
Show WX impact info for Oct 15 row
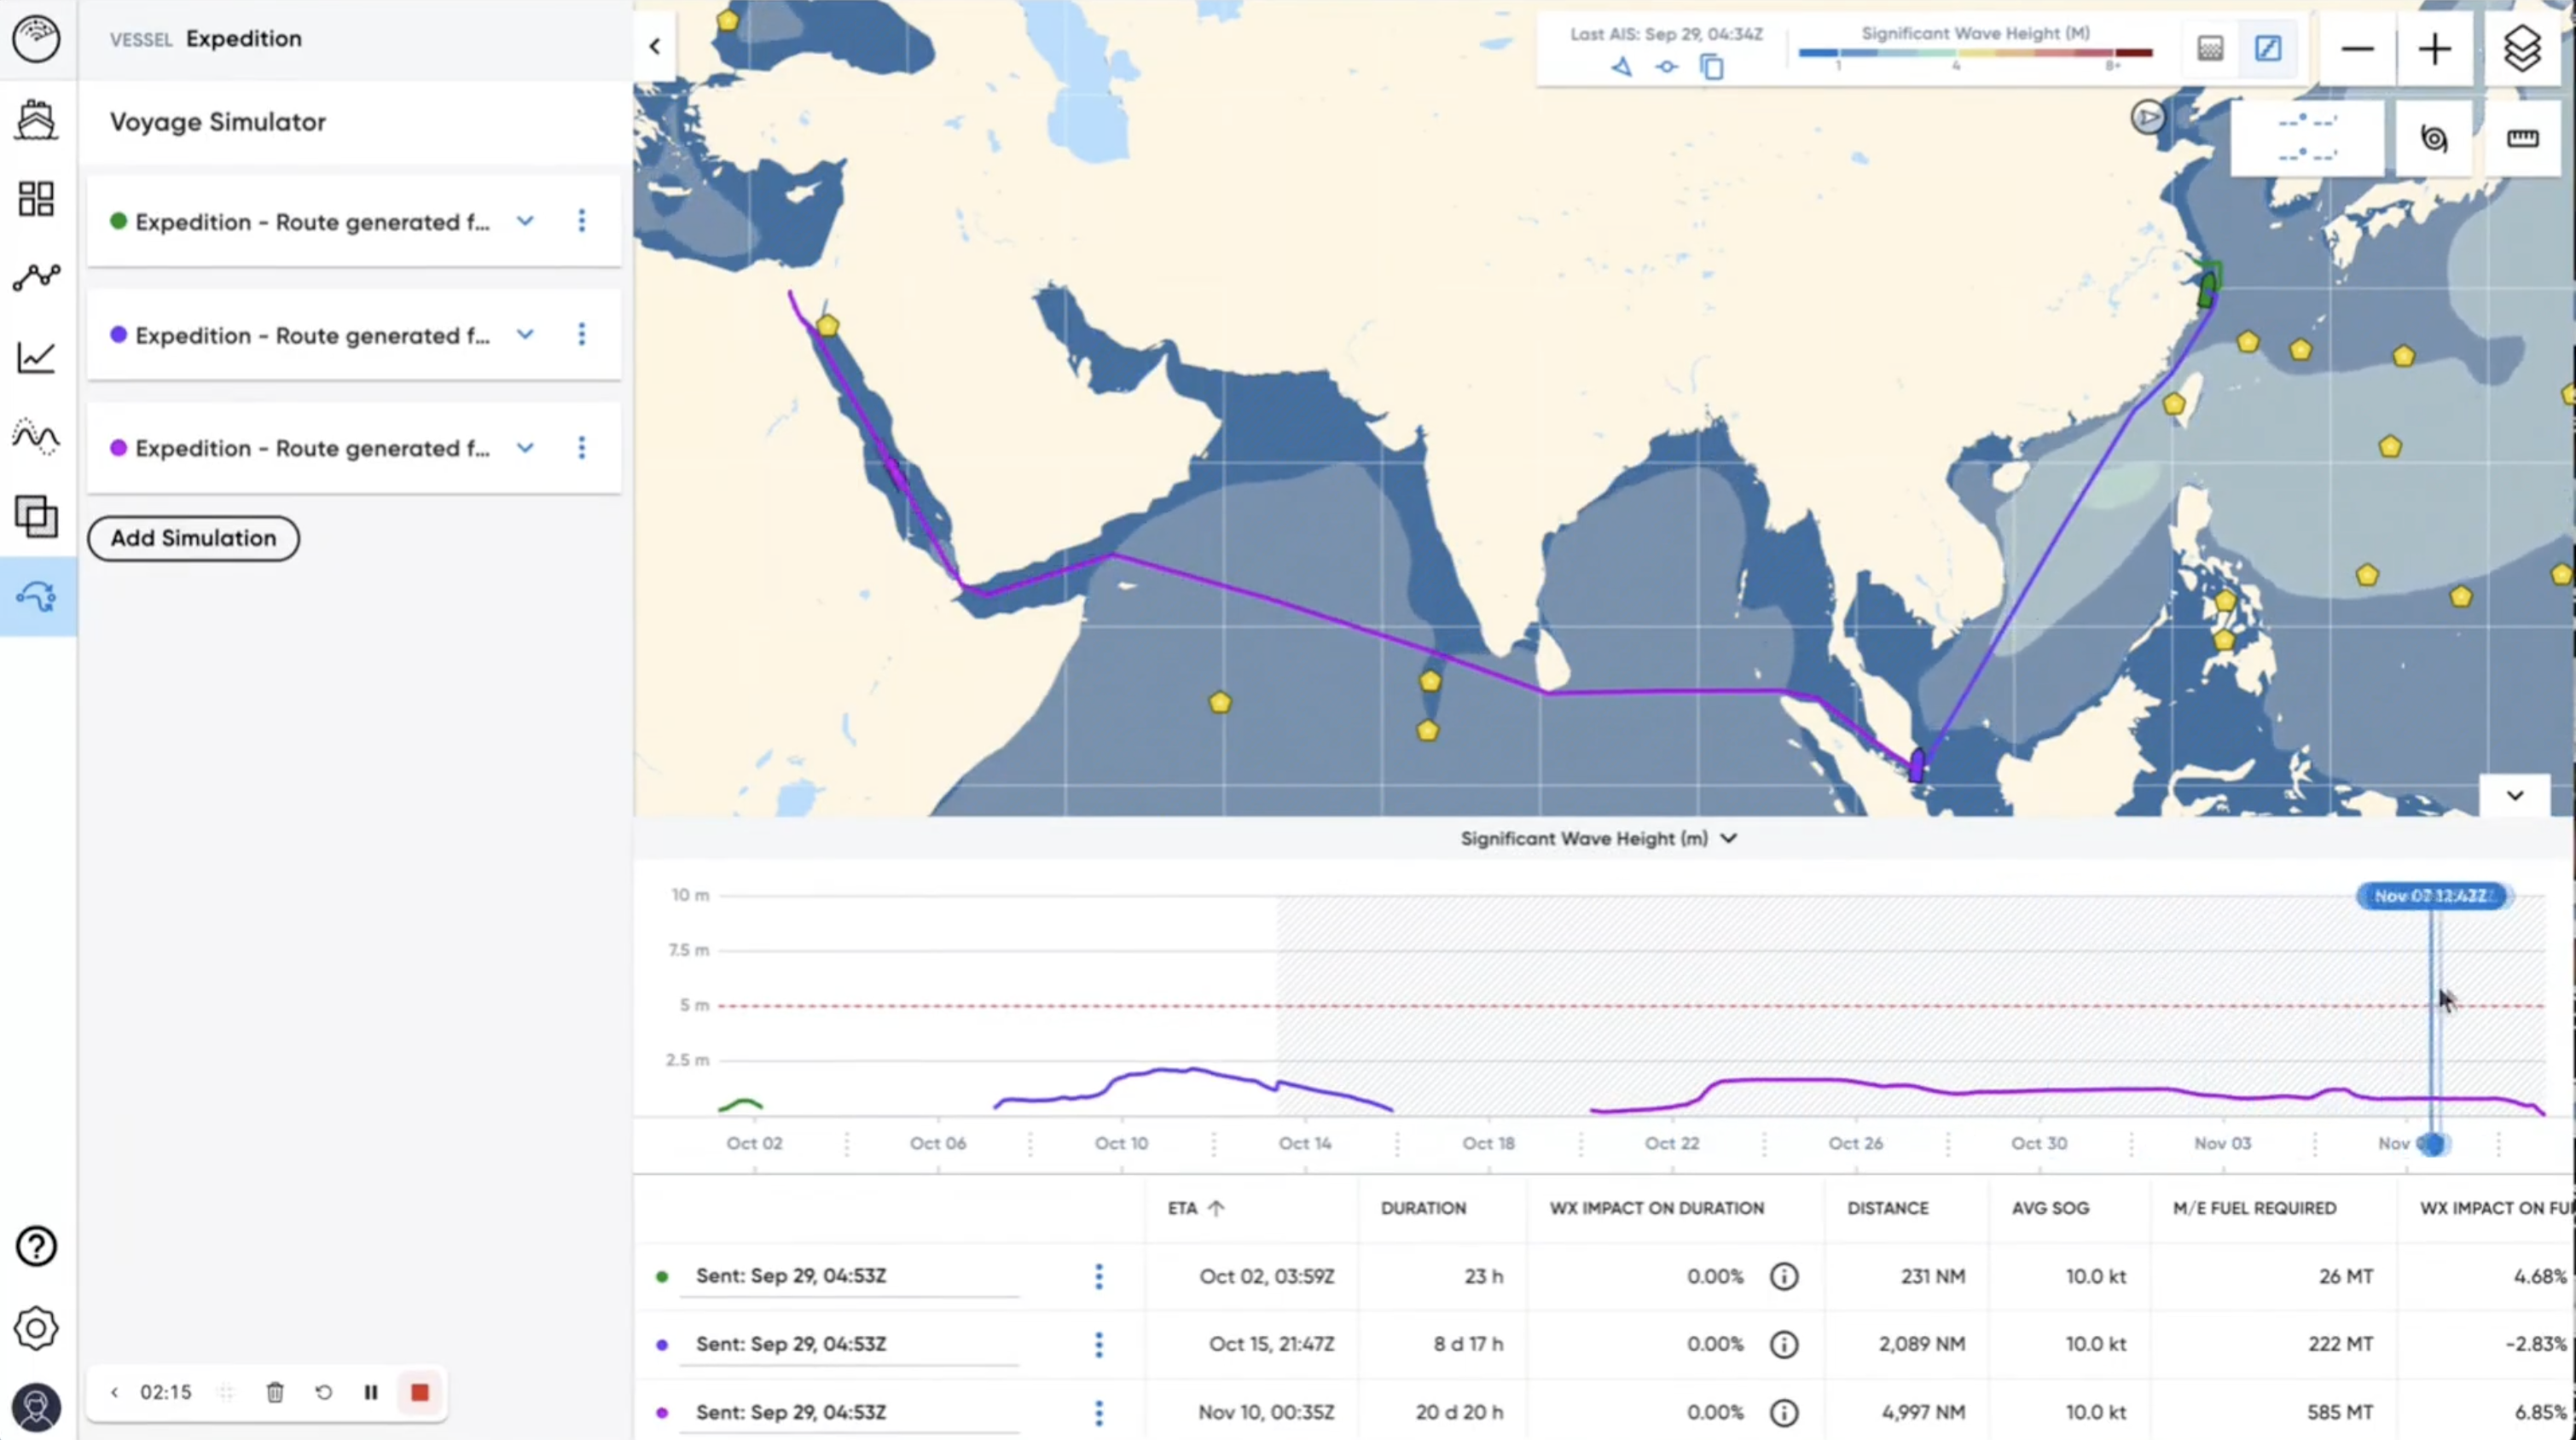pyautogui.click(x=1784, y=1344)
